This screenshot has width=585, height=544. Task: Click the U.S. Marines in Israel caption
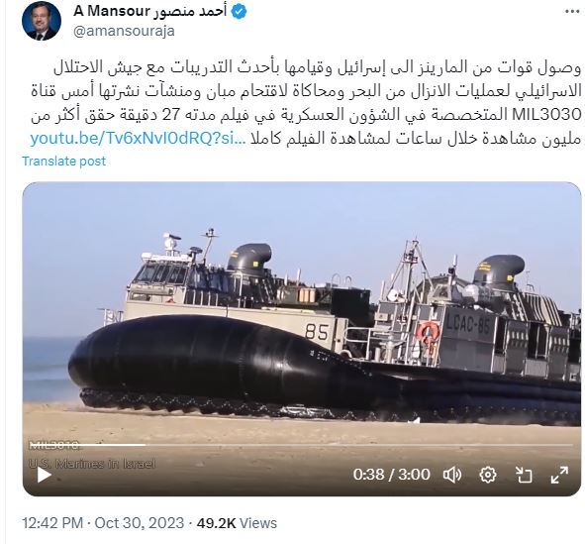coord(92,464)
